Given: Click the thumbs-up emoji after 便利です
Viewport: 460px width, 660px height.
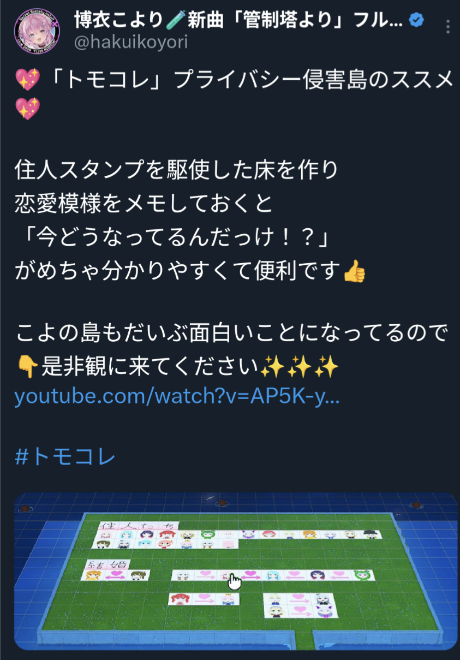Looking at the screenshot, I should tap(355, 272).
